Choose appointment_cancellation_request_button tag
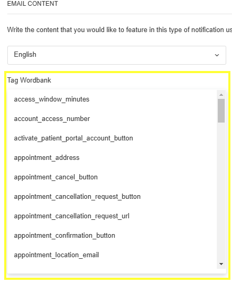This screenshot has width=232, height=283. tap(77, 197)
